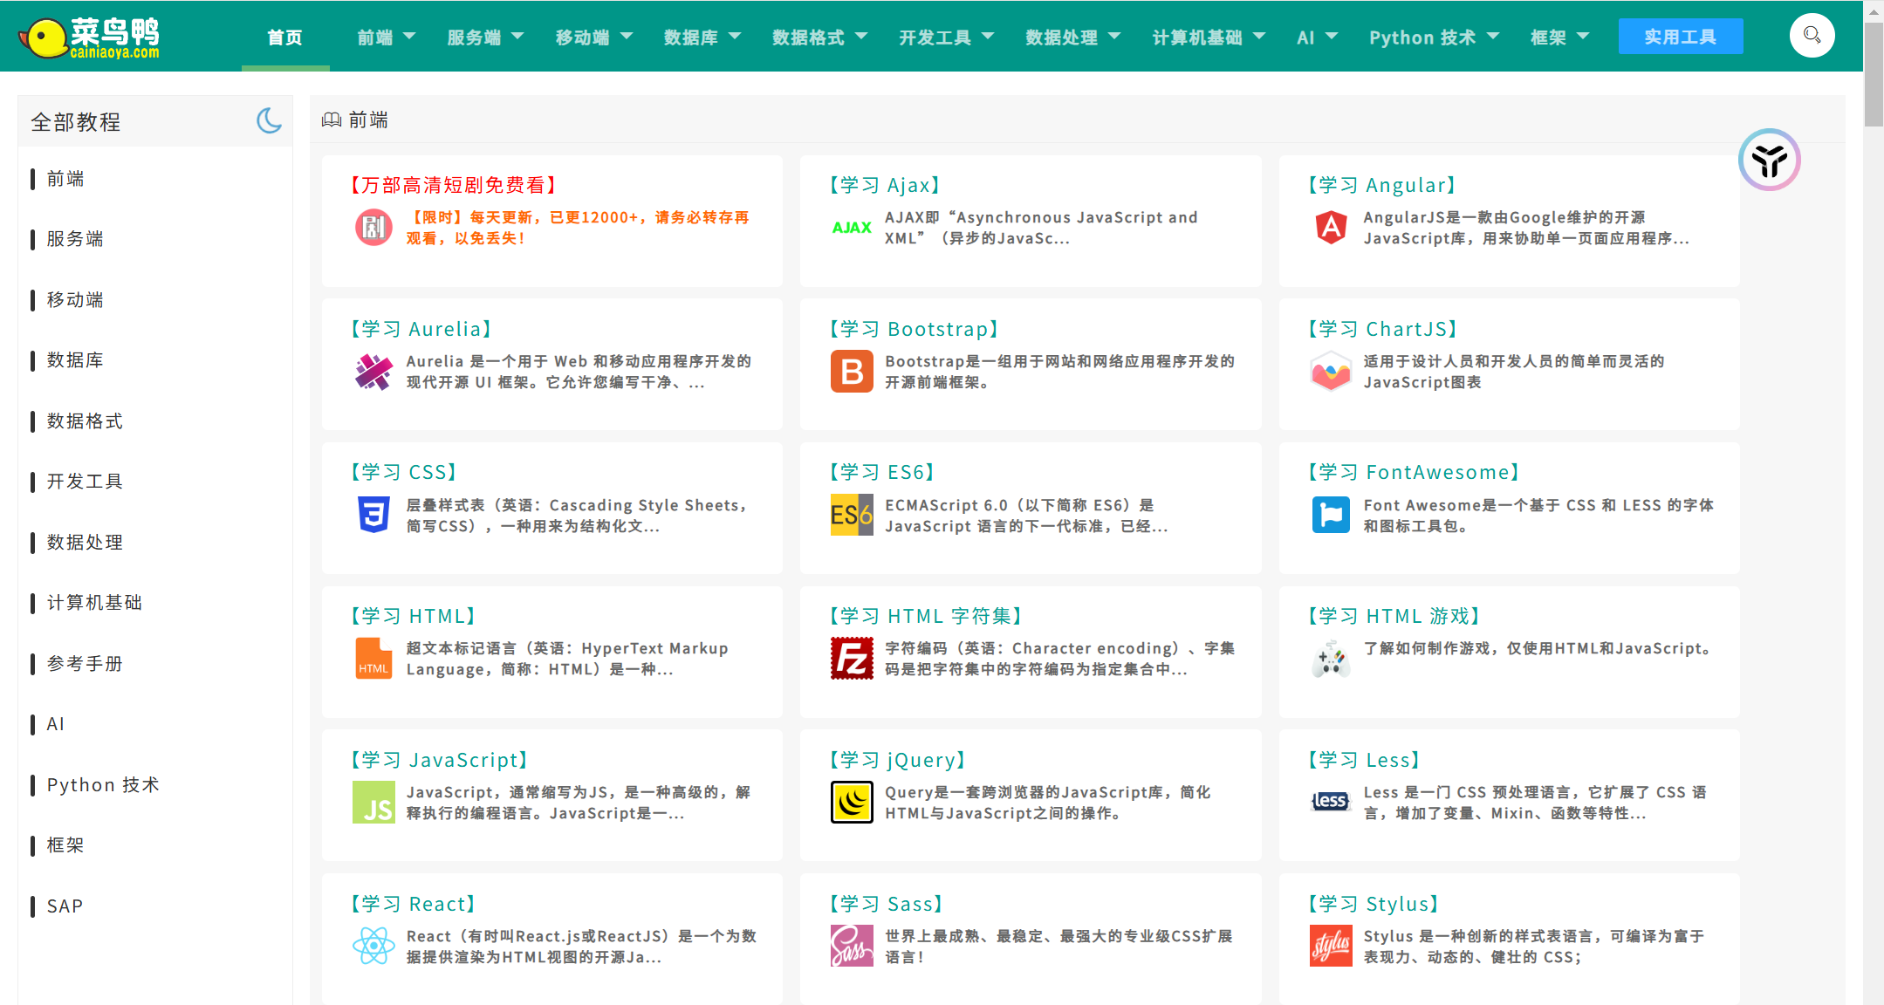Expand the 数据库 nav dropdown
Image resolution: width=1884 pixels, height=1005 pixels.
tap(702, 38)
